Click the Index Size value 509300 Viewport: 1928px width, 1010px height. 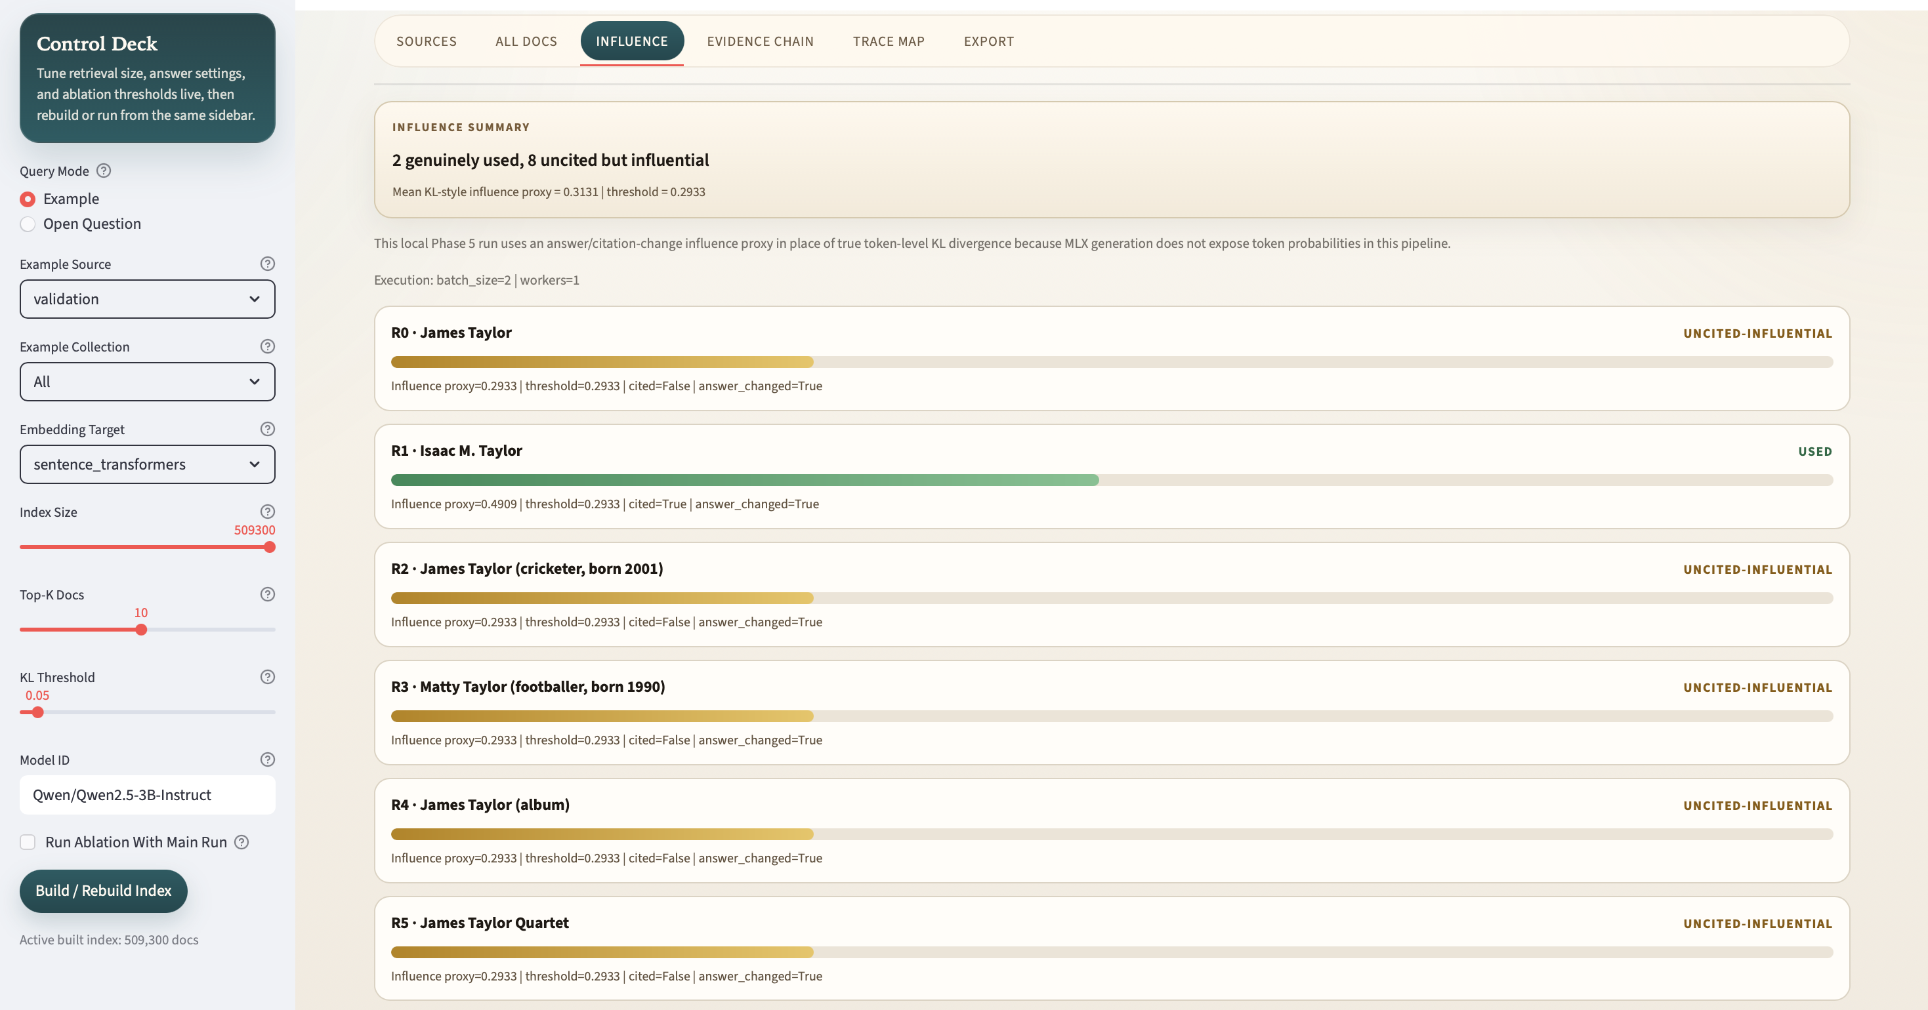(x=255, y=530)
